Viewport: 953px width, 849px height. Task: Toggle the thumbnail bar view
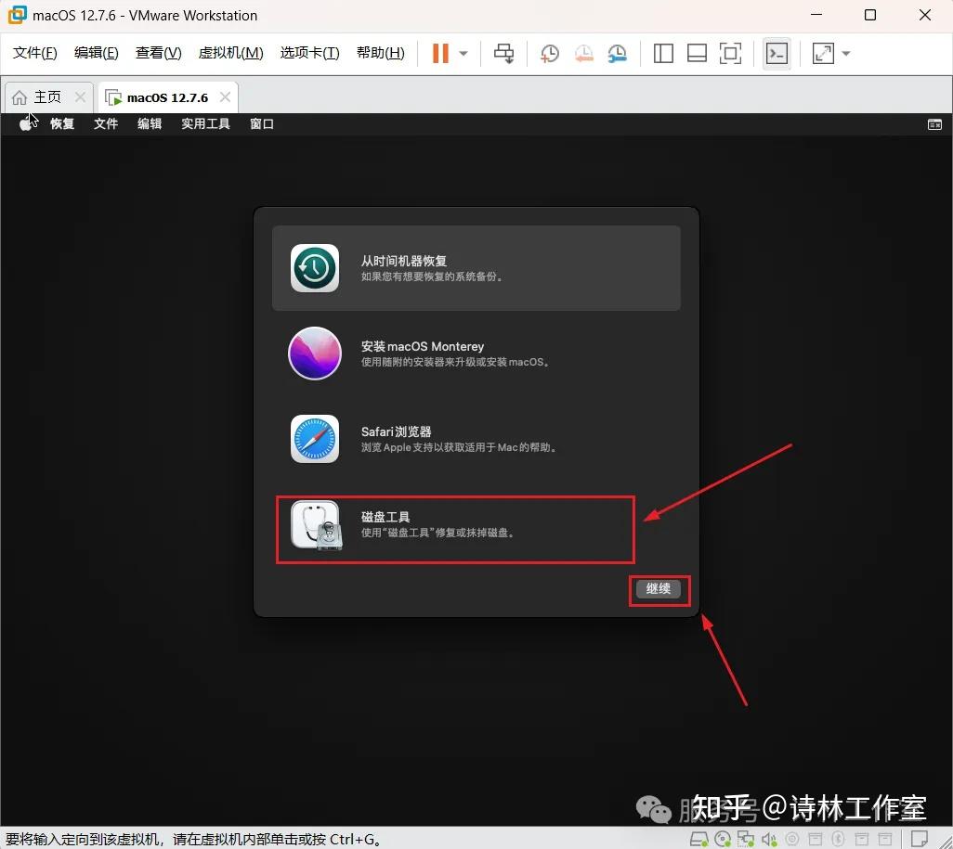pyautogui.click(x=697, y=54)
